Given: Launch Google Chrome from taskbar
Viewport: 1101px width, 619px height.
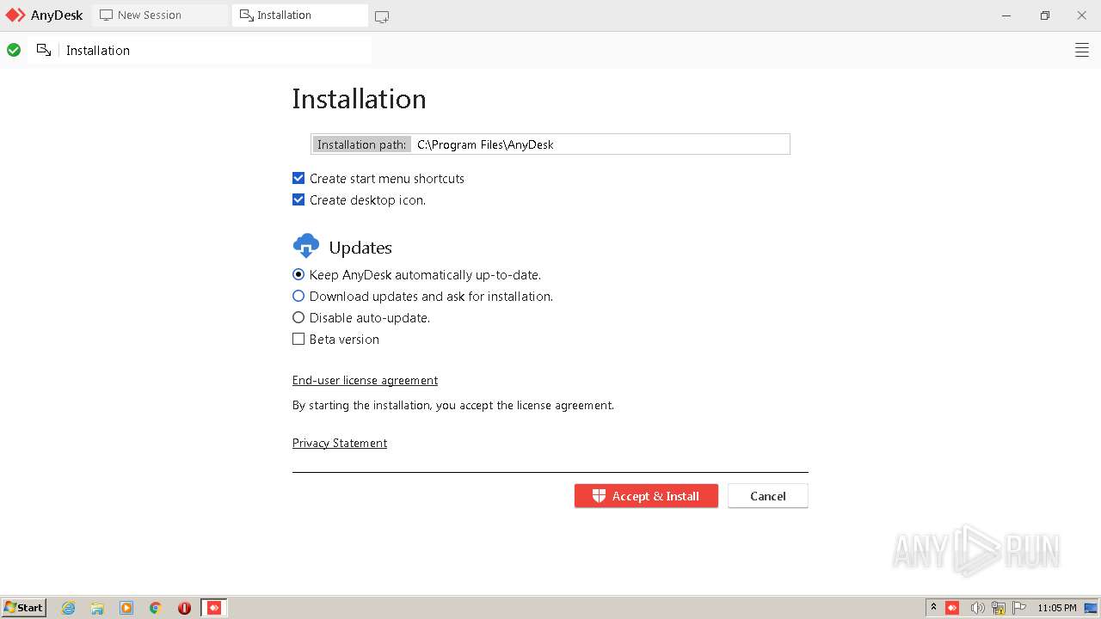Looking at the screenshot, I should [x=156, y=608].
